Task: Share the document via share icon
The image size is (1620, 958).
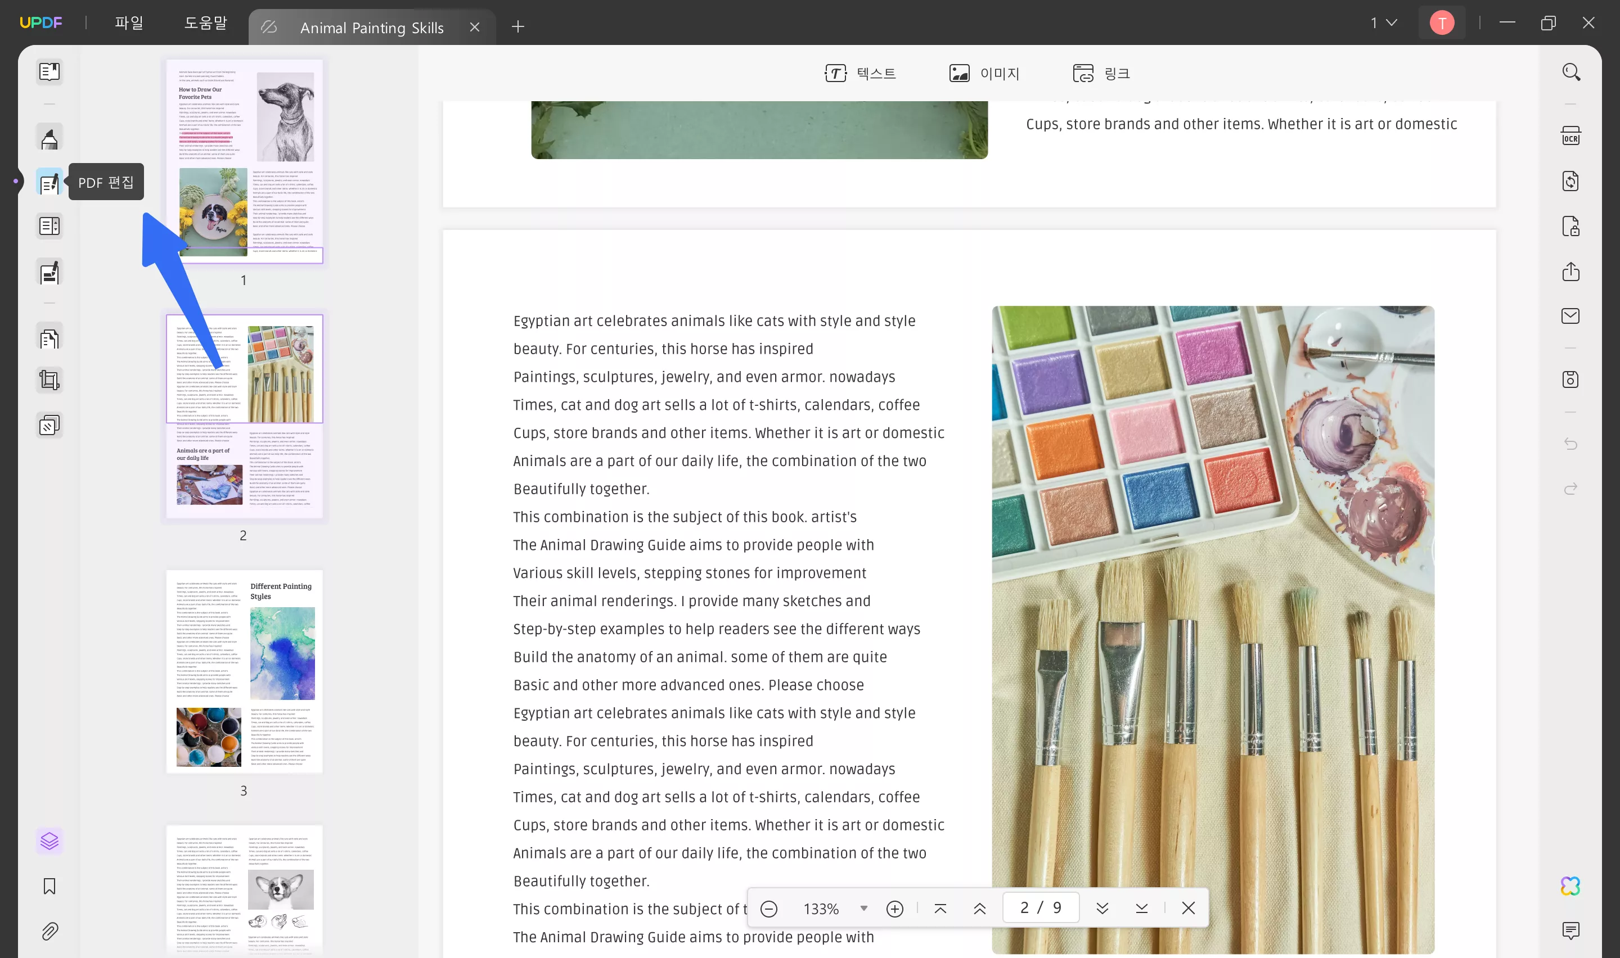Action: click(x=1570, y=271)
